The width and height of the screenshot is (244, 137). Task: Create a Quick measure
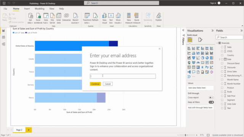point(136,18)
